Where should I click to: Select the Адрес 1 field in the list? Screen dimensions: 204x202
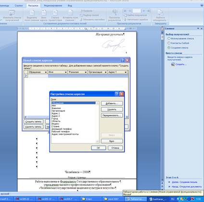coord(56,113)
